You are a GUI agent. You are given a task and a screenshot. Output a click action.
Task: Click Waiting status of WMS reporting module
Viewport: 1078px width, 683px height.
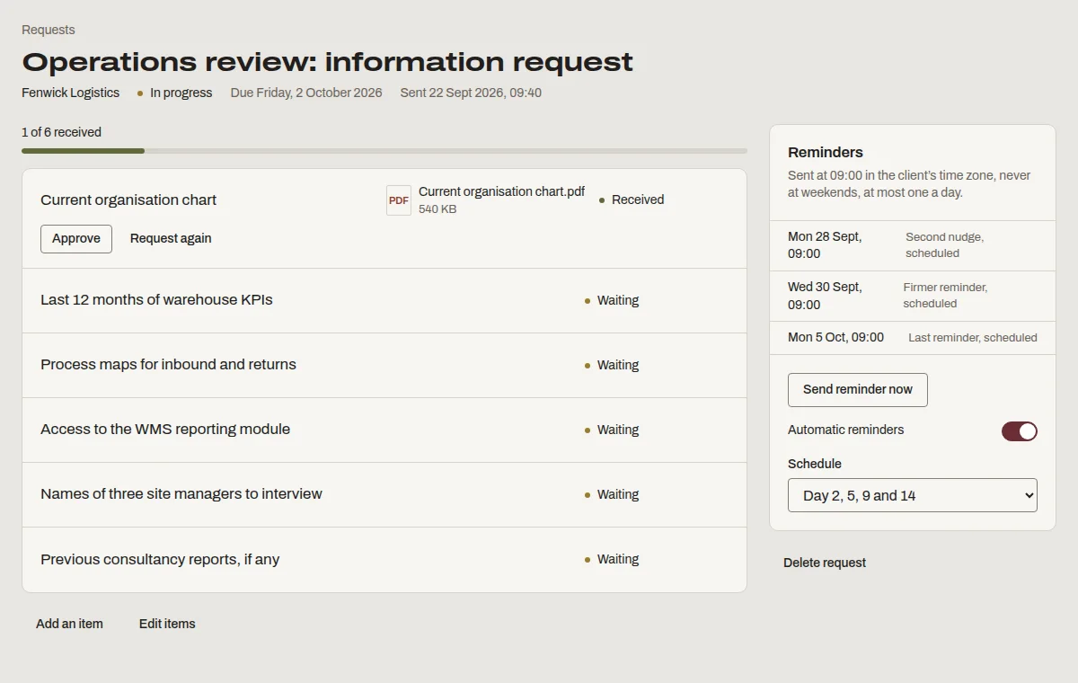click(x=612, y=430)
